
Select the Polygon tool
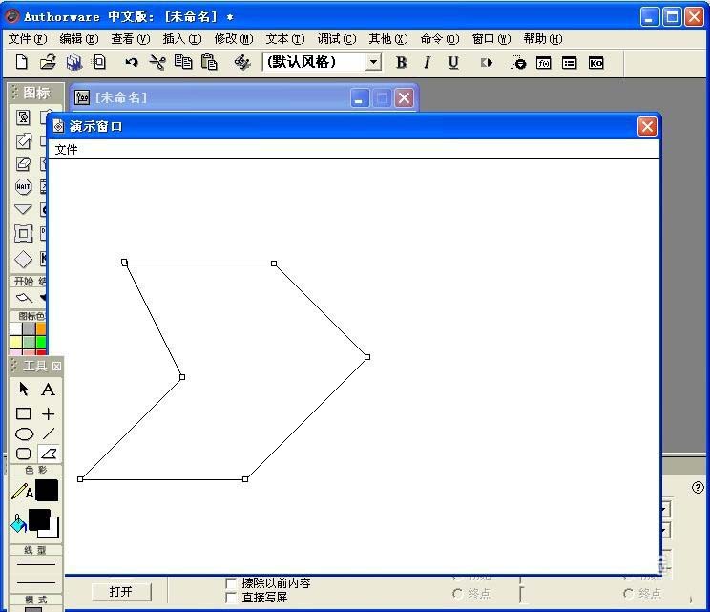pyautogui.click(x=49, y=454)
